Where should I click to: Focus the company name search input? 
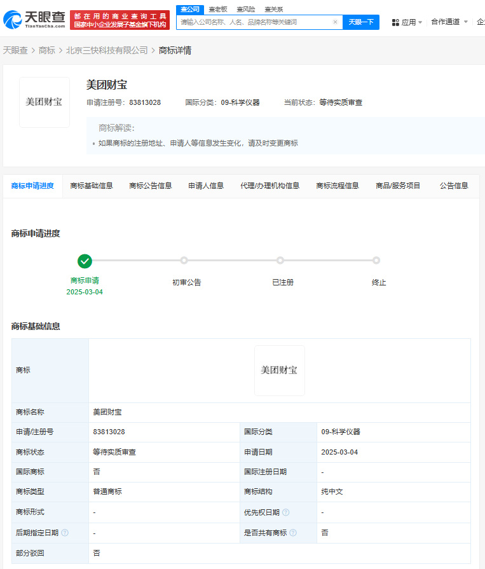254,22
